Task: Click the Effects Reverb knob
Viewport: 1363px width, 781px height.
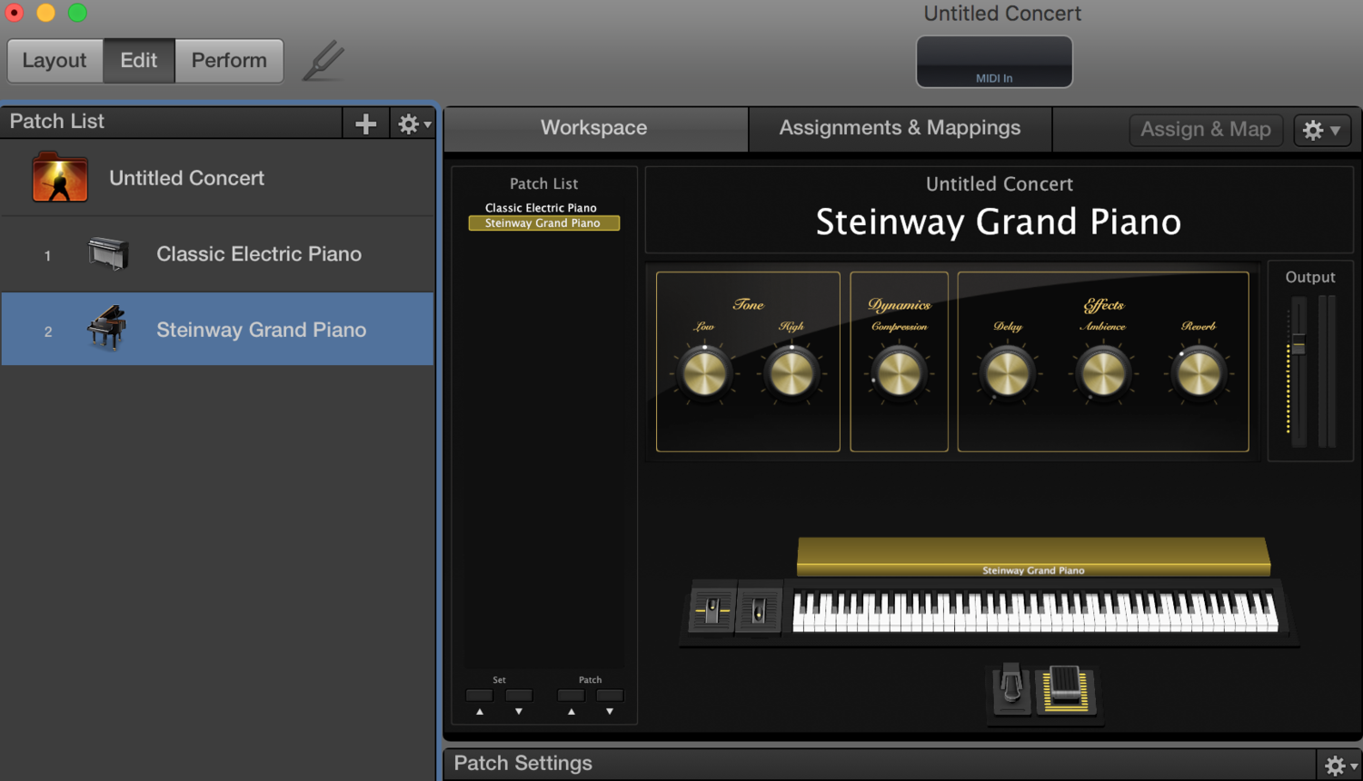Action: 1199,373
